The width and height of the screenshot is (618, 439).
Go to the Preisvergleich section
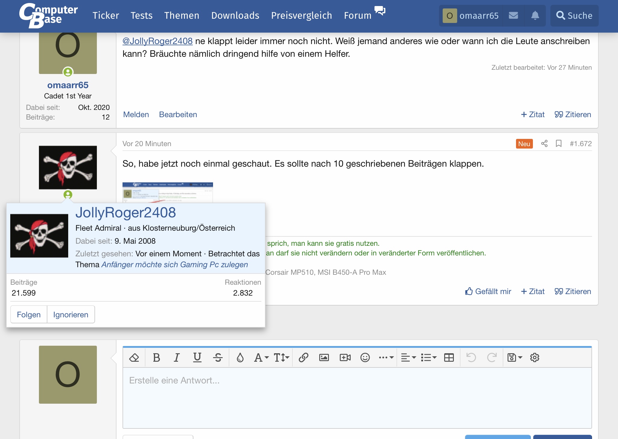click(301, 15)
